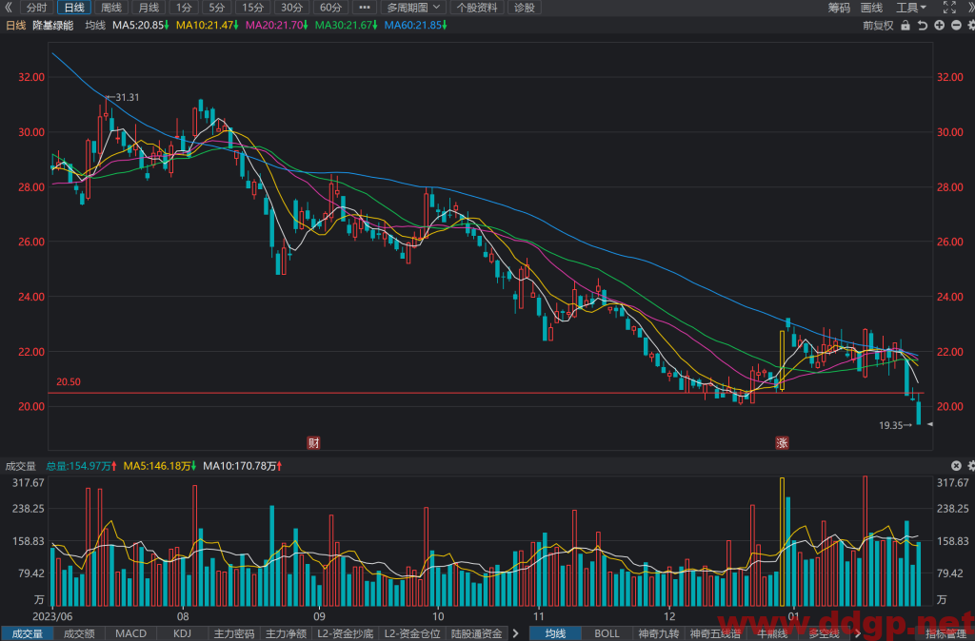The image size is (975, 641).
Task: Switch to 30分 period
Action: 291,8
